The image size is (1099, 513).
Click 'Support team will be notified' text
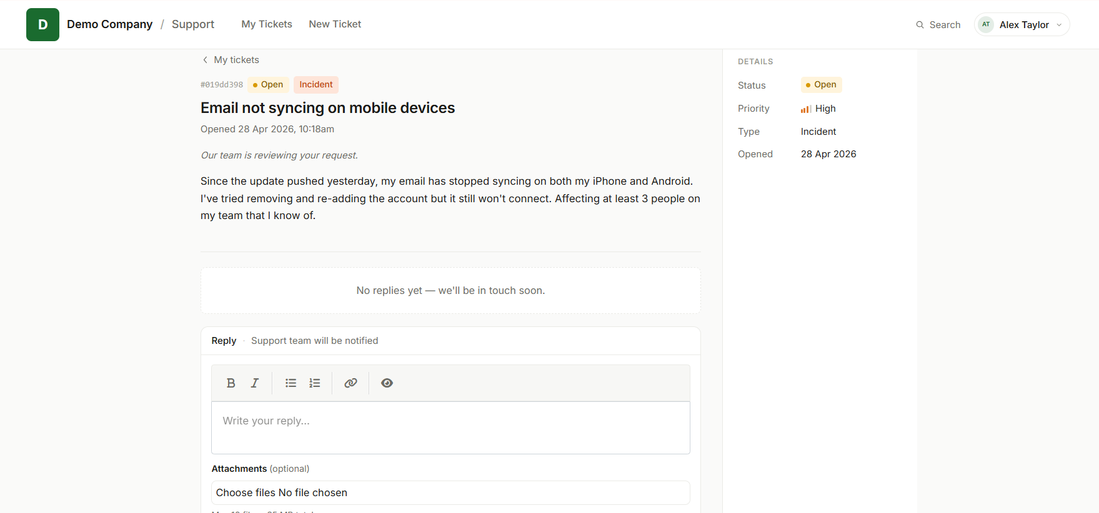coord(314,341)
